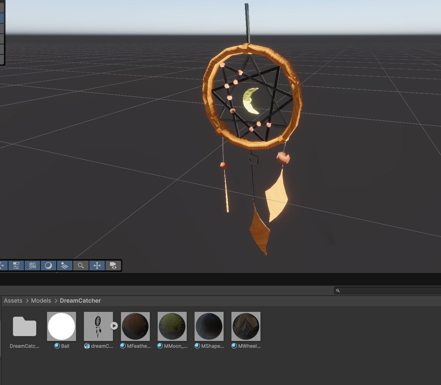Click the magnifier icon in the scene toolbar
The width and height of the screenshot is (441, 385).
coord(81,266)
